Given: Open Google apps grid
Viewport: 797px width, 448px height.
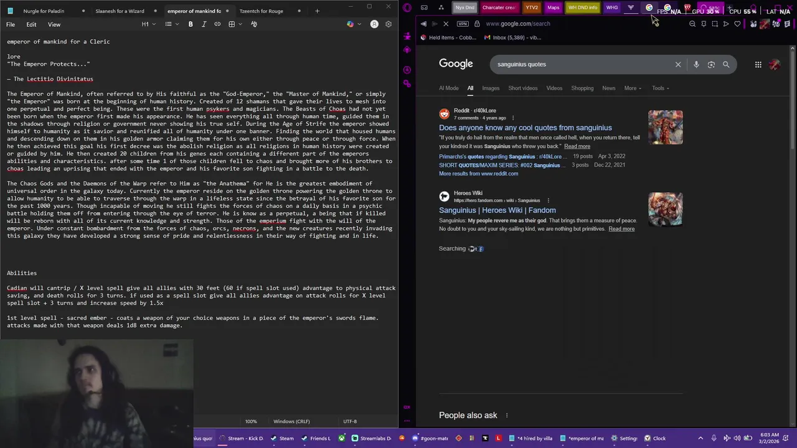Looking at the screenshot, I should click(758, 64).
